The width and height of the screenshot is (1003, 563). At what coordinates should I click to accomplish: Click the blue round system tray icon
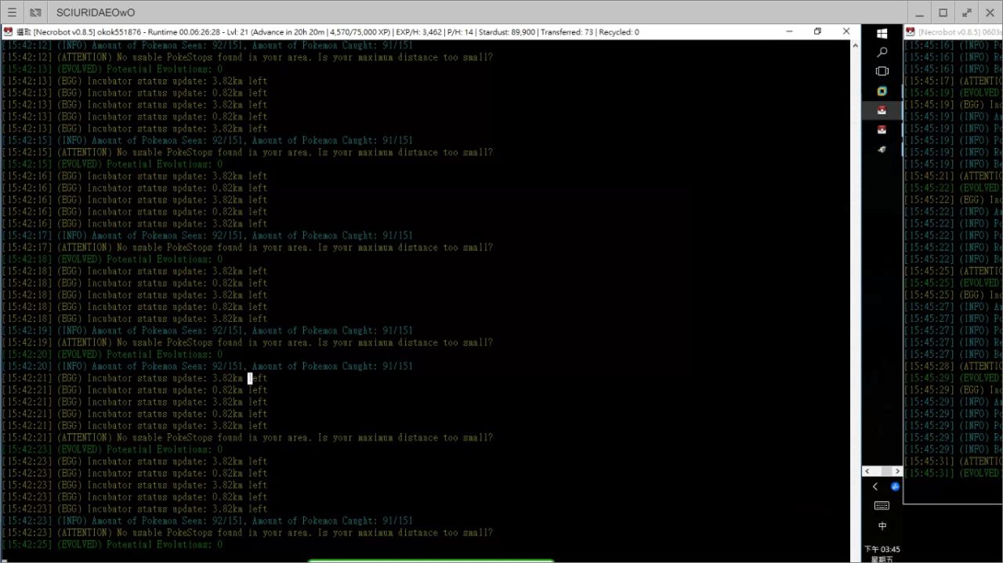tap(894, 486)
